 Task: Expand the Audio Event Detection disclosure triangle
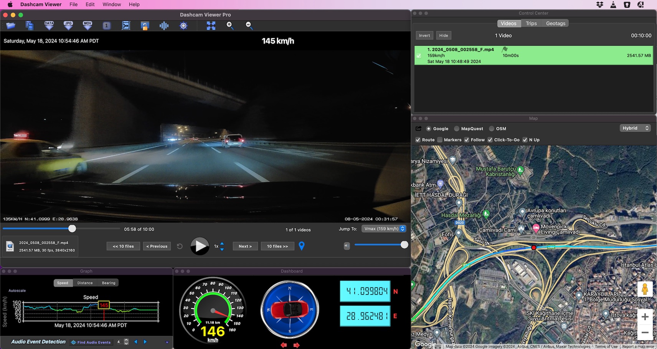[167, 342]
